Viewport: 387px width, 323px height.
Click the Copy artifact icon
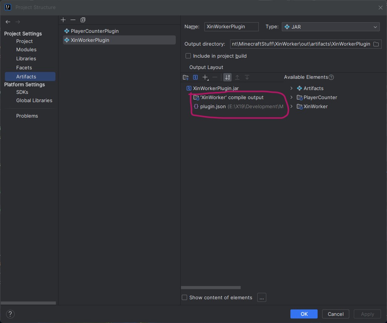pyautogui.click(x=83, y=20)
